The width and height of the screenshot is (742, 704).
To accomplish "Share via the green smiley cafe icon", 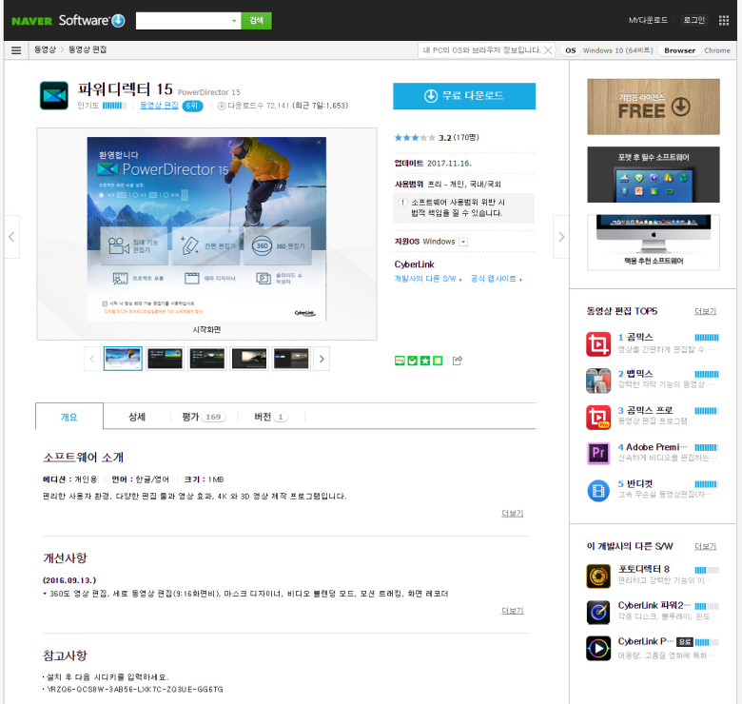I will point(413,361).
